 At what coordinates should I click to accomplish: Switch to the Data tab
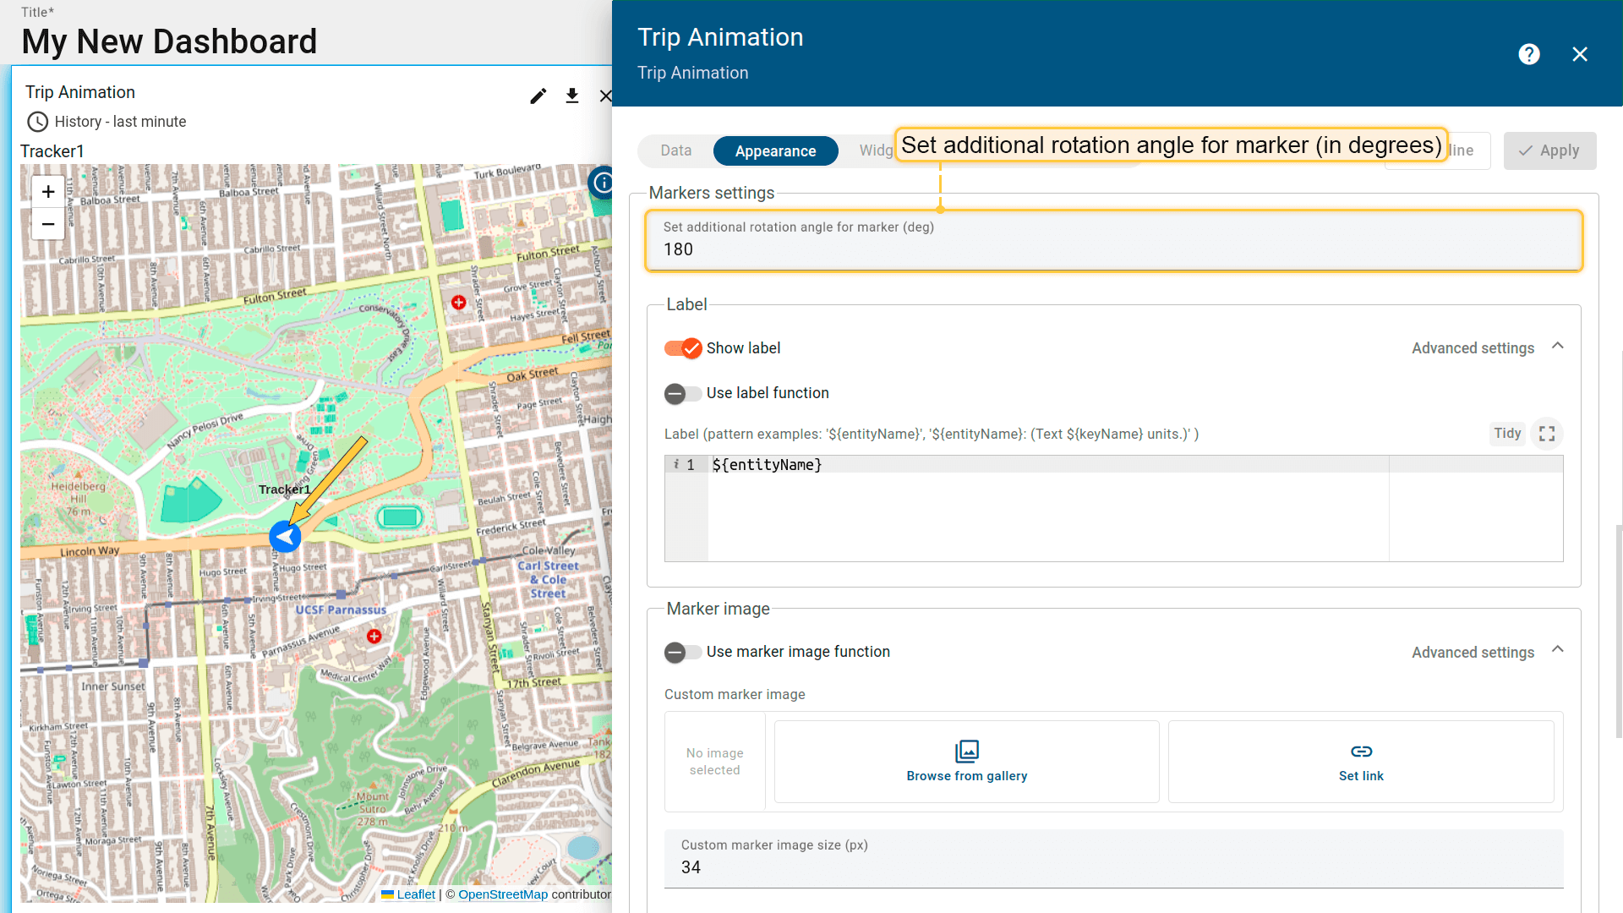tap(675, 150)
